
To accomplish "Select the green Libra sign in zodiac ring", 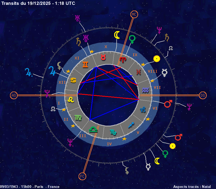I will tap(93, 129).
